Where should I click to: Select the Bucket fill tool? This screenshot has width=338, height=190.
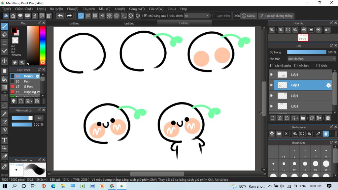[5, 79]
